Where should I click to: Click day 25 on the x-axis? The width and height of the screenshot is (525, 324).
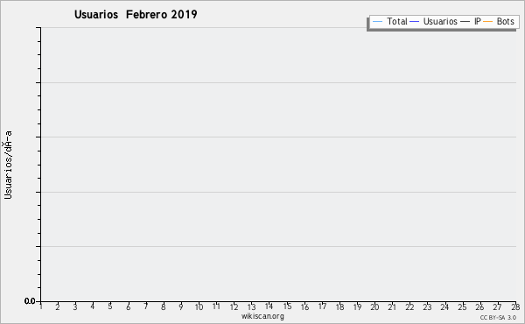(x=462, y=306)
